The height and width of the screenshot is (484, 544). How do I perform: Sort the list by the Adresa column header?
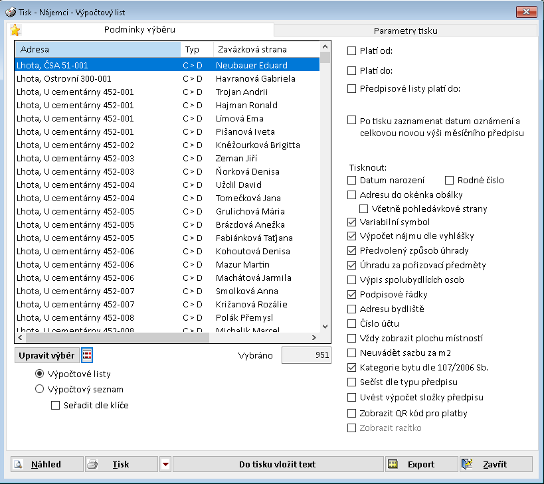pos(98,50)
